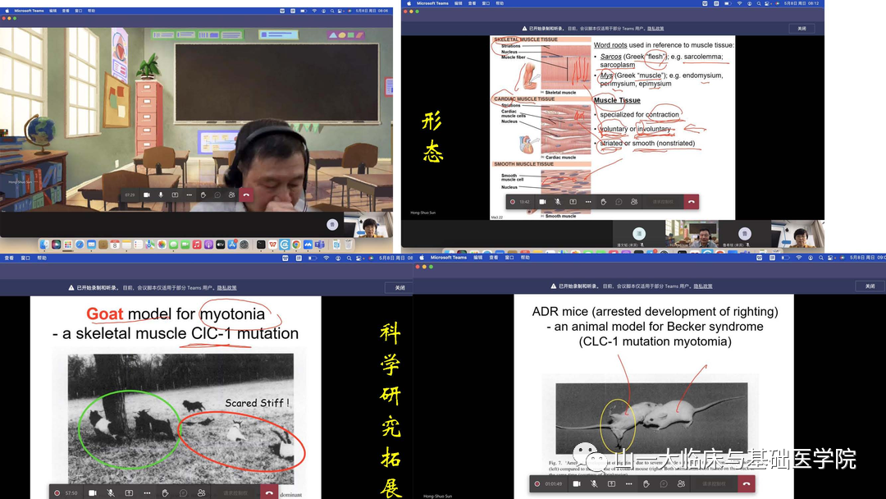Leave the muscle tissue slide meeting
The height and width of the screenshot is (499, 886).
point(691,201)
